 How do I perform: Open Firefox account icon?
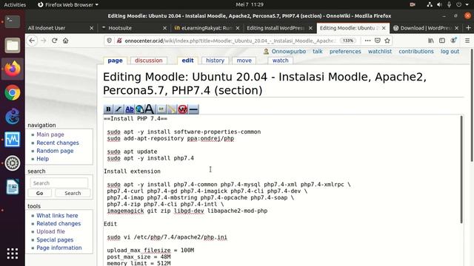(x=453, y=41)
